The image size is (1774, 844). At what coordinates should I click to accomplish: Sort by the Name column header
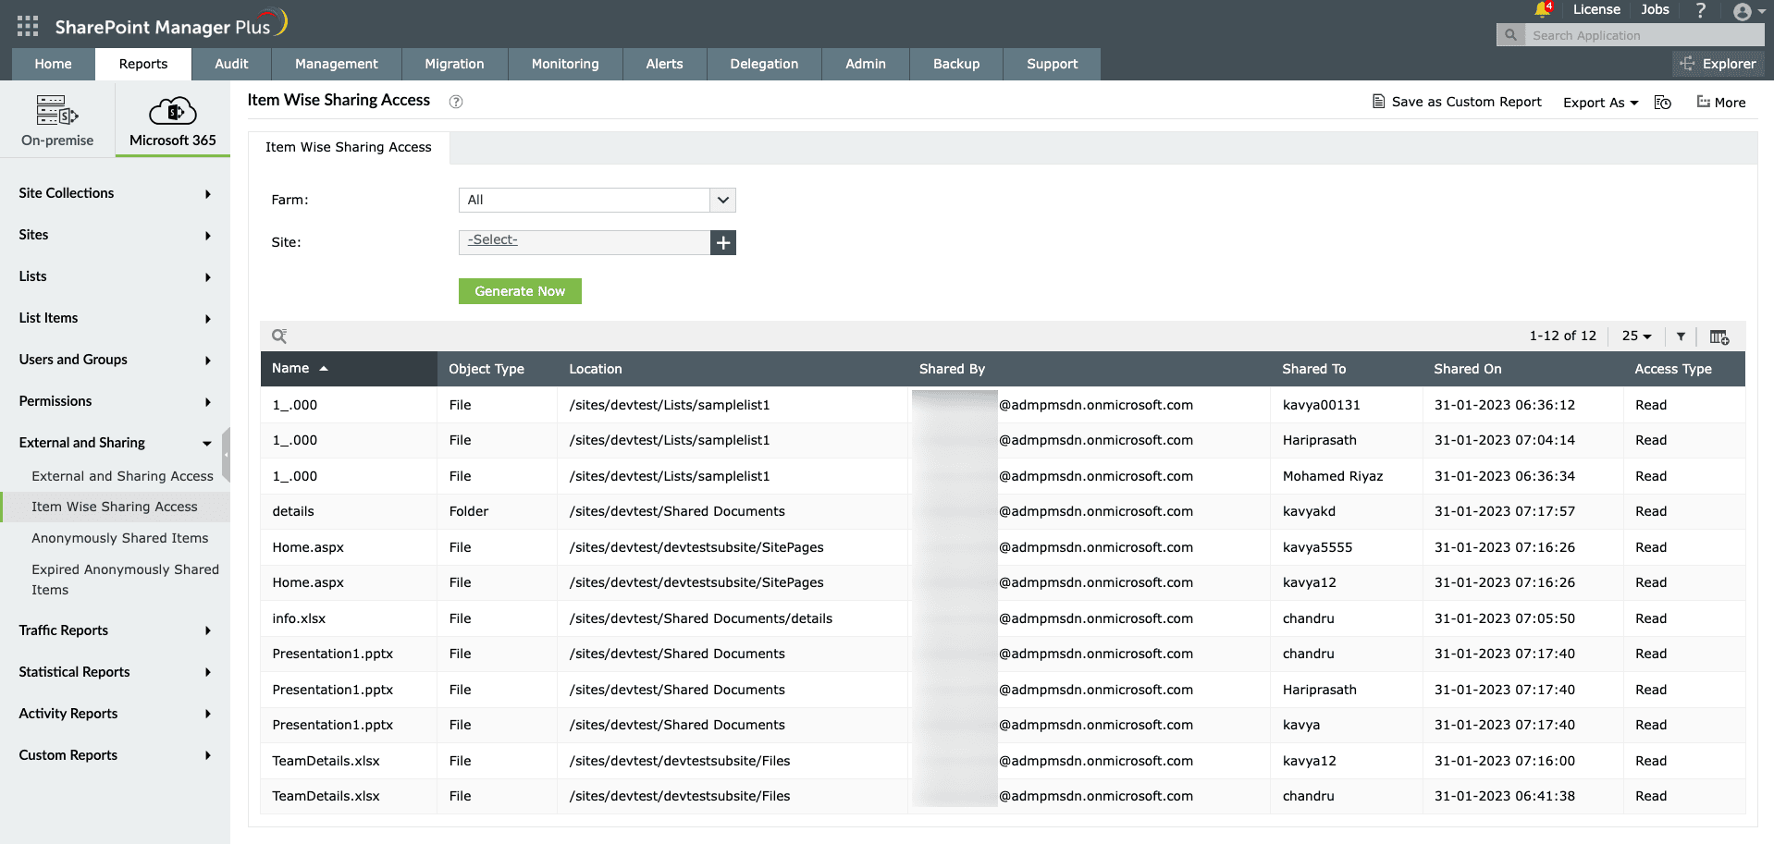(348, 368)
